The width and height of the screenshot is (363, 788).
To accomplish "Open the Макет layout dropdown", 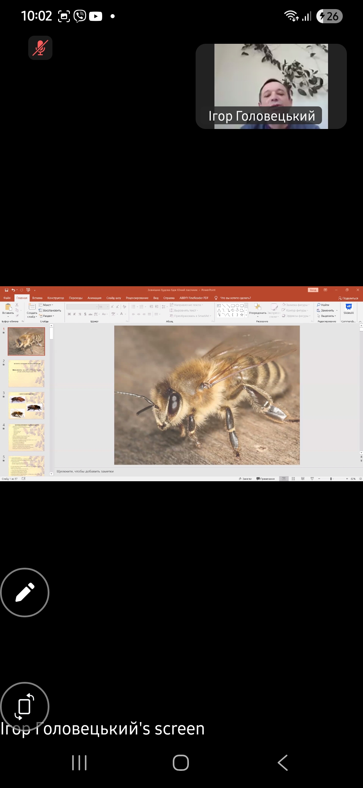I will point(46,305).
